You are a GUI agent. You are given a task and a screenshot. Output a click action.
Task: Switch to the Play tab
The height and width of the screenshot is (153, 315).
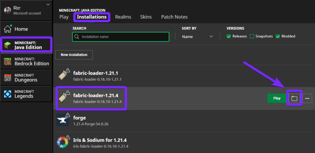tap(64, 17)
